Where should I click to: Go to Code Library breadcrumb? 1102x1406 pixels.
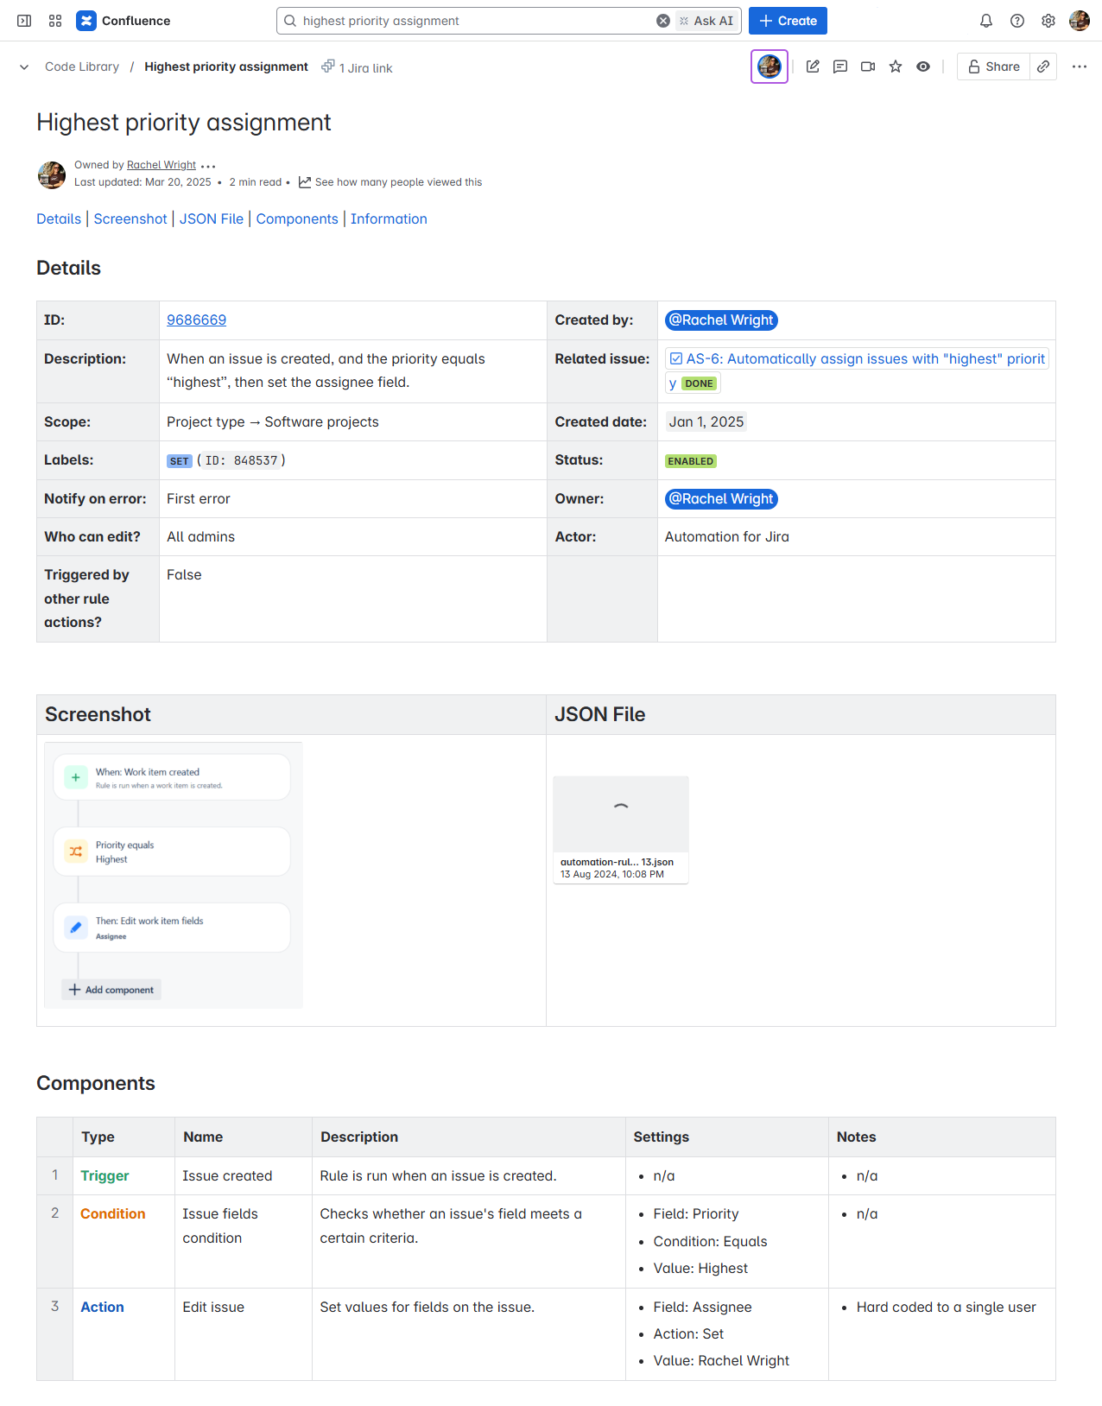point(82,66)
